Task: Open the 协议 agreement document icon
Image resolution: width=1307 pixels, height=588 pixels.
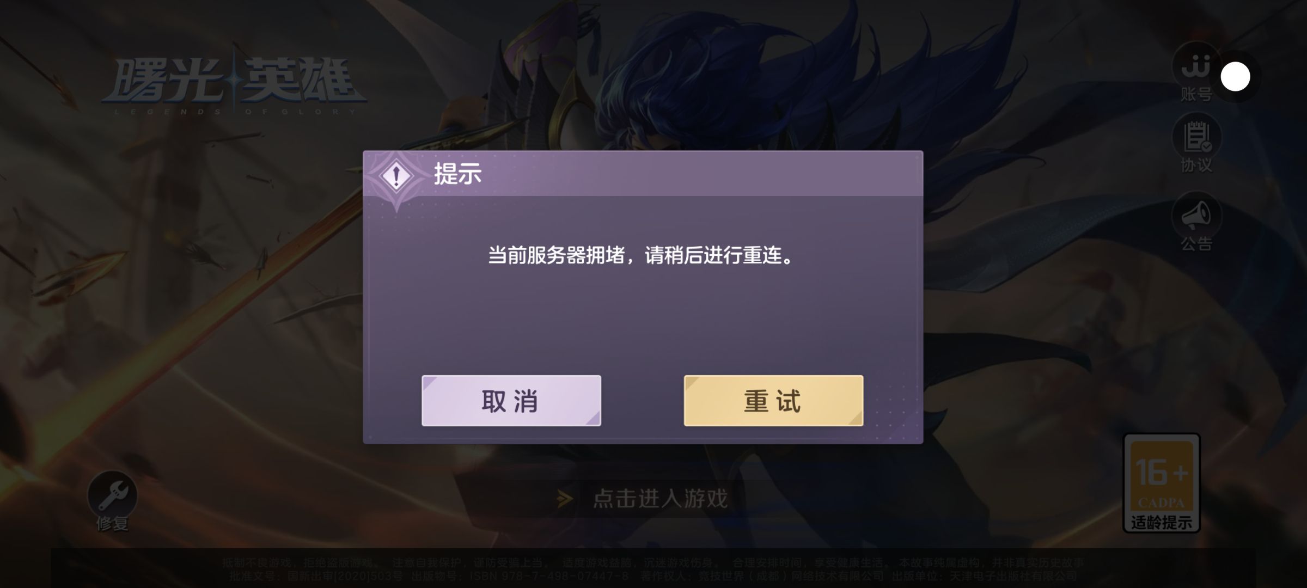Action: pyautogui.click(x=1196, y=137)
